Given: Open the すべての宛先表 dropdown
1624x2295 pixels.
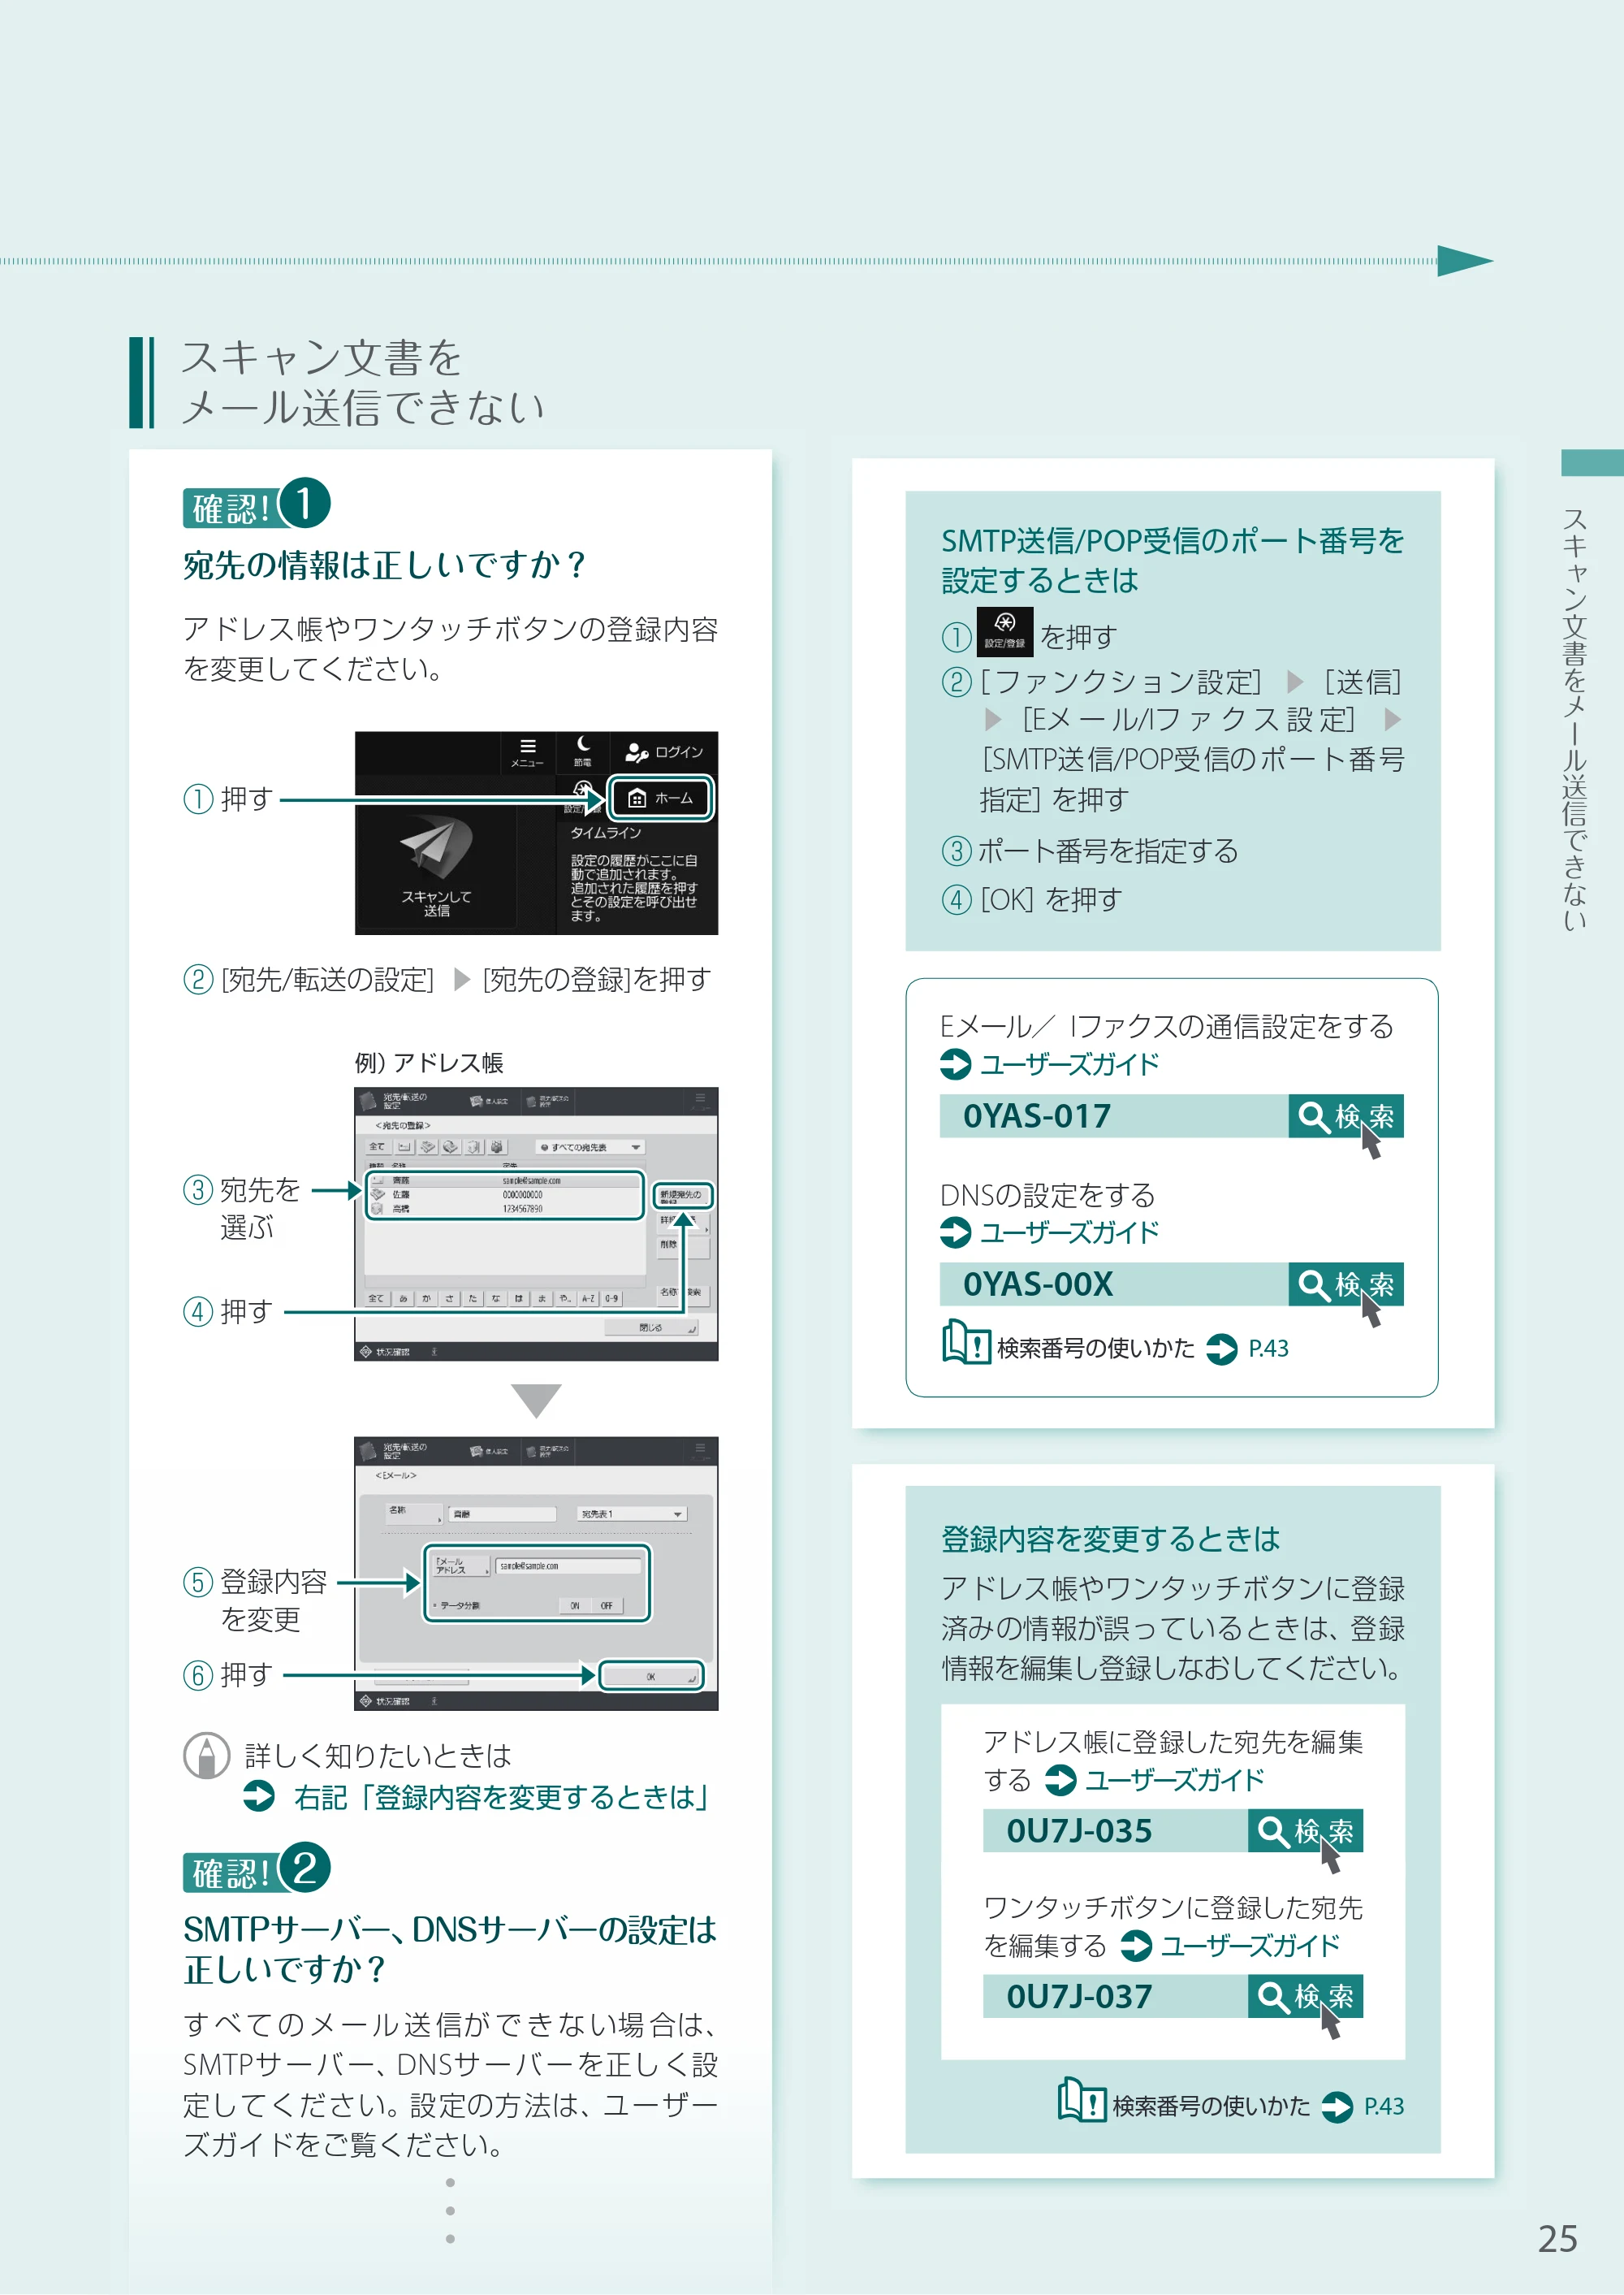Looking at the screenshot, I should tap(591, 1147).
